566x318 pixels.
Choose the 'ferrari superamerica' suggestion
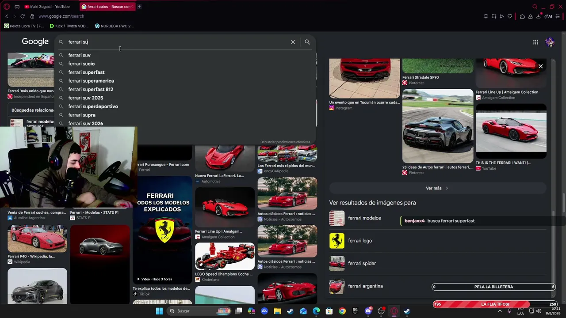(x=185, y=81)
